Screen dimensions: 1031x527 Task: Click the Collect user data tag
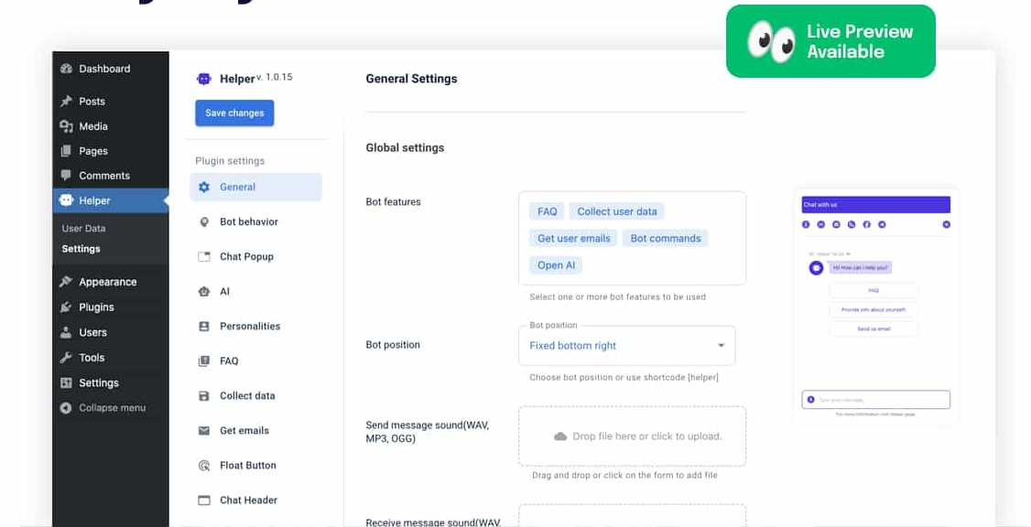coord(617,211)
